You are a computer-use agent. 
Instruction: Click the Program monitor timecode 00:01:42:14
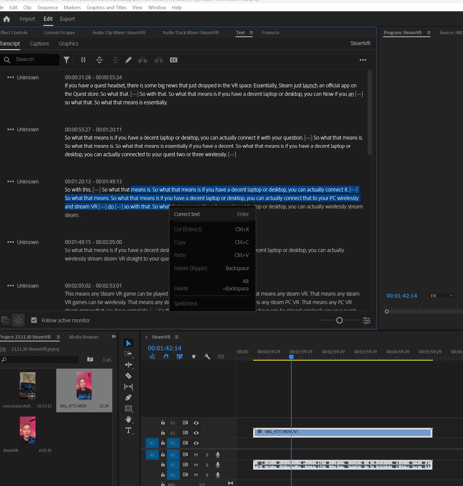click(x=402, y=296)
